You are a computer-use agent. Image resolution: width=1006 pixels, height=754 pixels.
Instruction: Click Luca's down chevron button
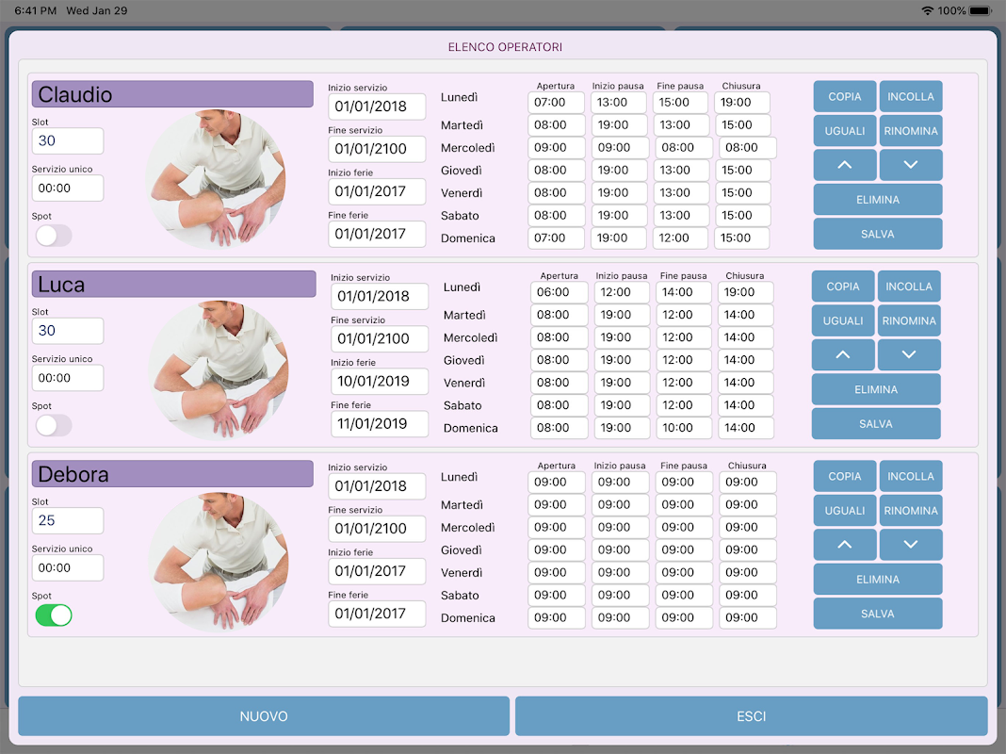[908, 355]
